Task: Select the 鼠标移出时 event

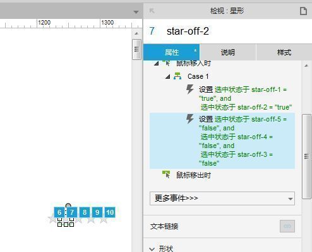Action: [193, 175]
